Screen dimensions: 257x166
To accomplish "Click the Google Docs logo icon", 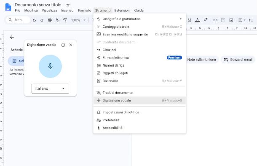I will 8,8.
